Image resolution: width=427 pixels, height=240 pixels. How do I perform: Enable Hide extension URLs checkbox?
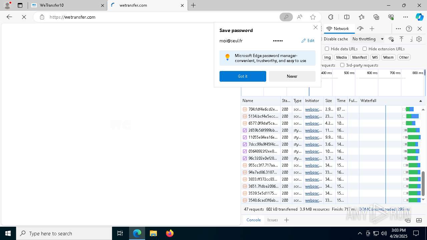(x=365, y=49)
